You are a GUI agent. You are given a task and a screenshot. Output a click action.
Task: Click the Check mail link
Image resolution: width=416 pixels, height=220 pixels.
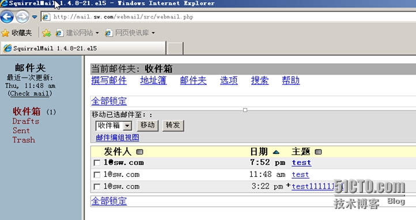(x=30, y=93)
